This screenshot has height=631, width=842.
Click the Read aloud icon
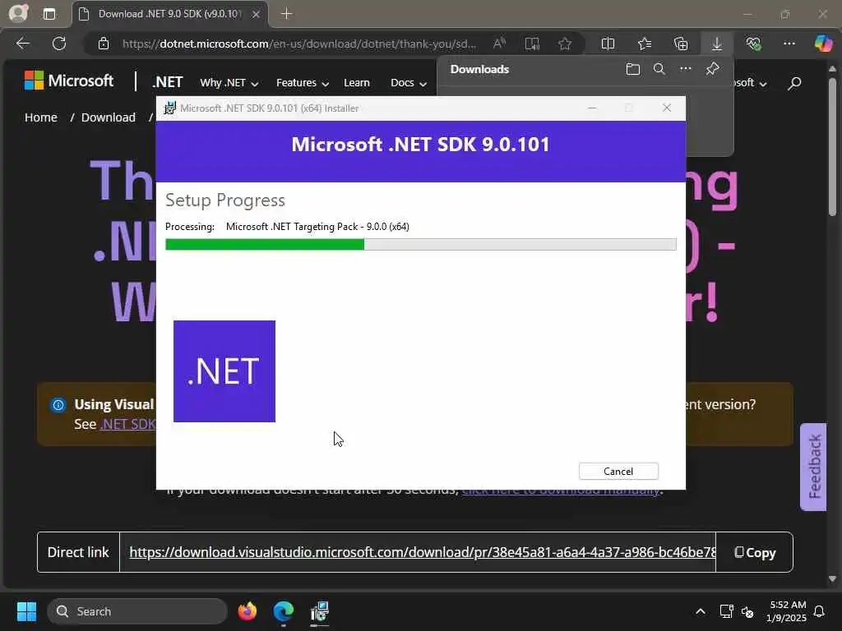[499, 44]
